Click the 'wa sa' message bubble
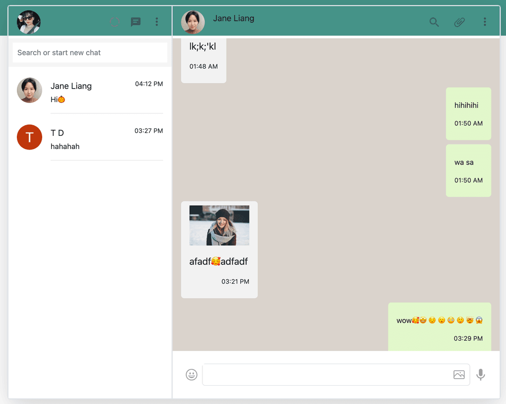 pyautogui.click(x=468, y=171)
